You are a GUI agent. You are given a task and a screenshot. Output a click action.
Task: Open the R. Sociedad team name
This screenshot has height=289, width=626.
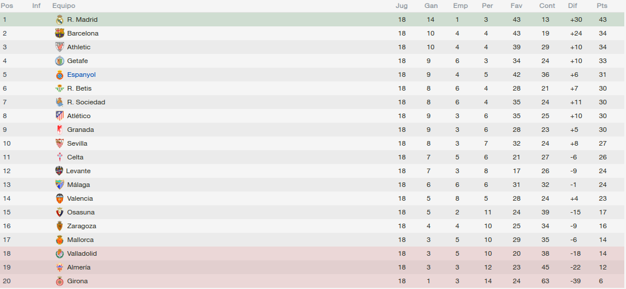86,102
